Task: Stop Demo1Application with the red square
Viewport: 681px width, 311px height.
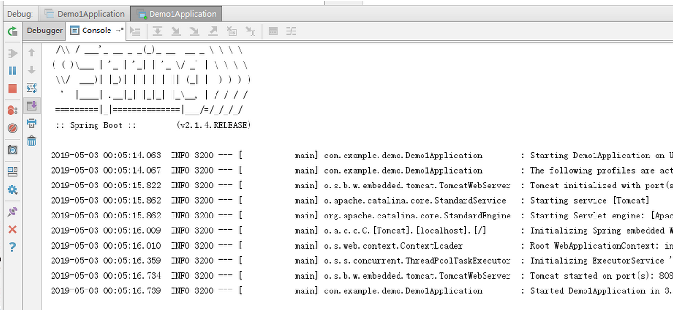Action: coord(12,88)
